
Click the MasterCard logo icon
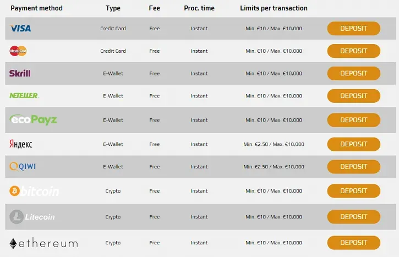pyautogui.click(x=18, y=51)
